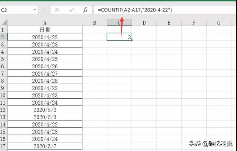Click cell A4 with date 2020/4/24
Image resolution: width=237 pixels, height=151 pixels.
[x=45, y=52]
